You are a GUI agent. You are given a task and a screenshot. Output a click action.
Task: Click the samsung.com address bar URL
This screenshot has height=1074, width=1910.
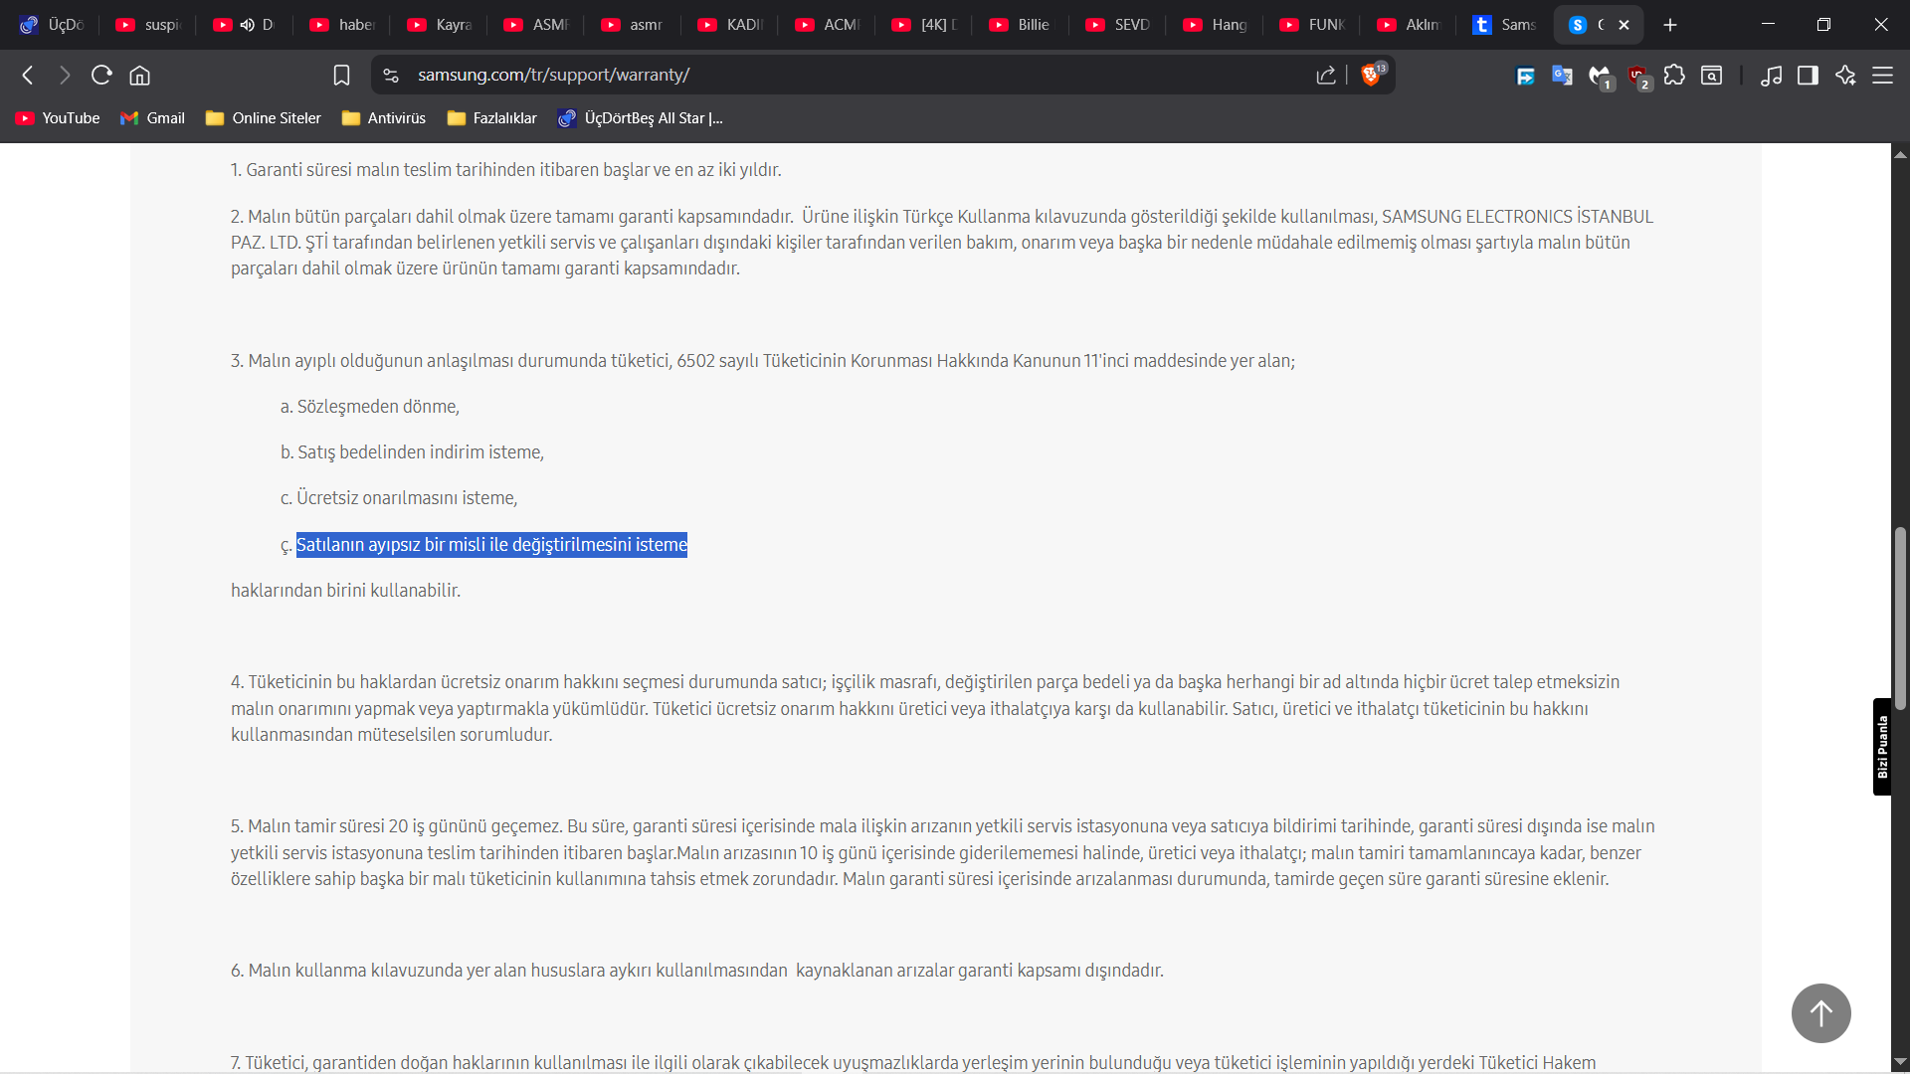point(553,75)
